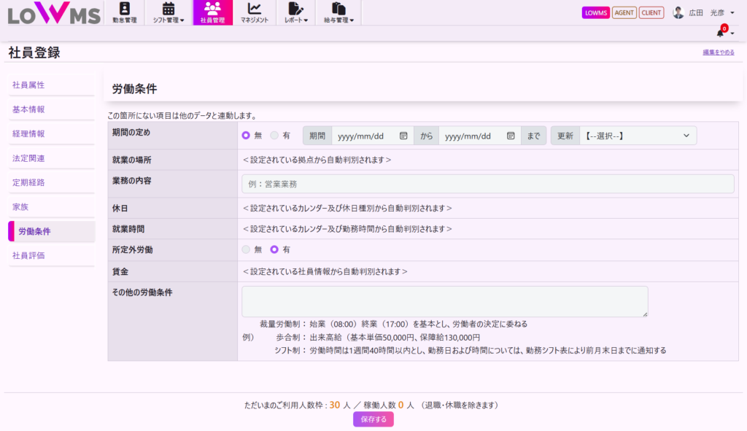The width and height of the screenshot is (747, 431).
Task: Go to the 社員管理 section
Action: click(x=212, y=12)
